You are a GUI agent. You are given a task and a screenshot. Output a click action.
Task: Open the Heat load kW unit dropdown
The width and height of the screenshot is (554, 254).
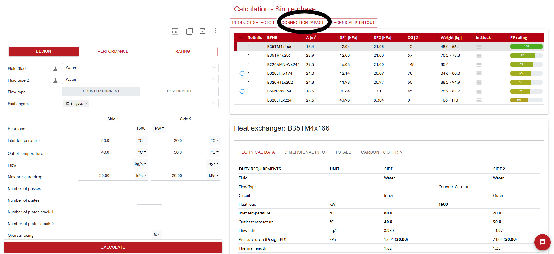click(159, 128)
